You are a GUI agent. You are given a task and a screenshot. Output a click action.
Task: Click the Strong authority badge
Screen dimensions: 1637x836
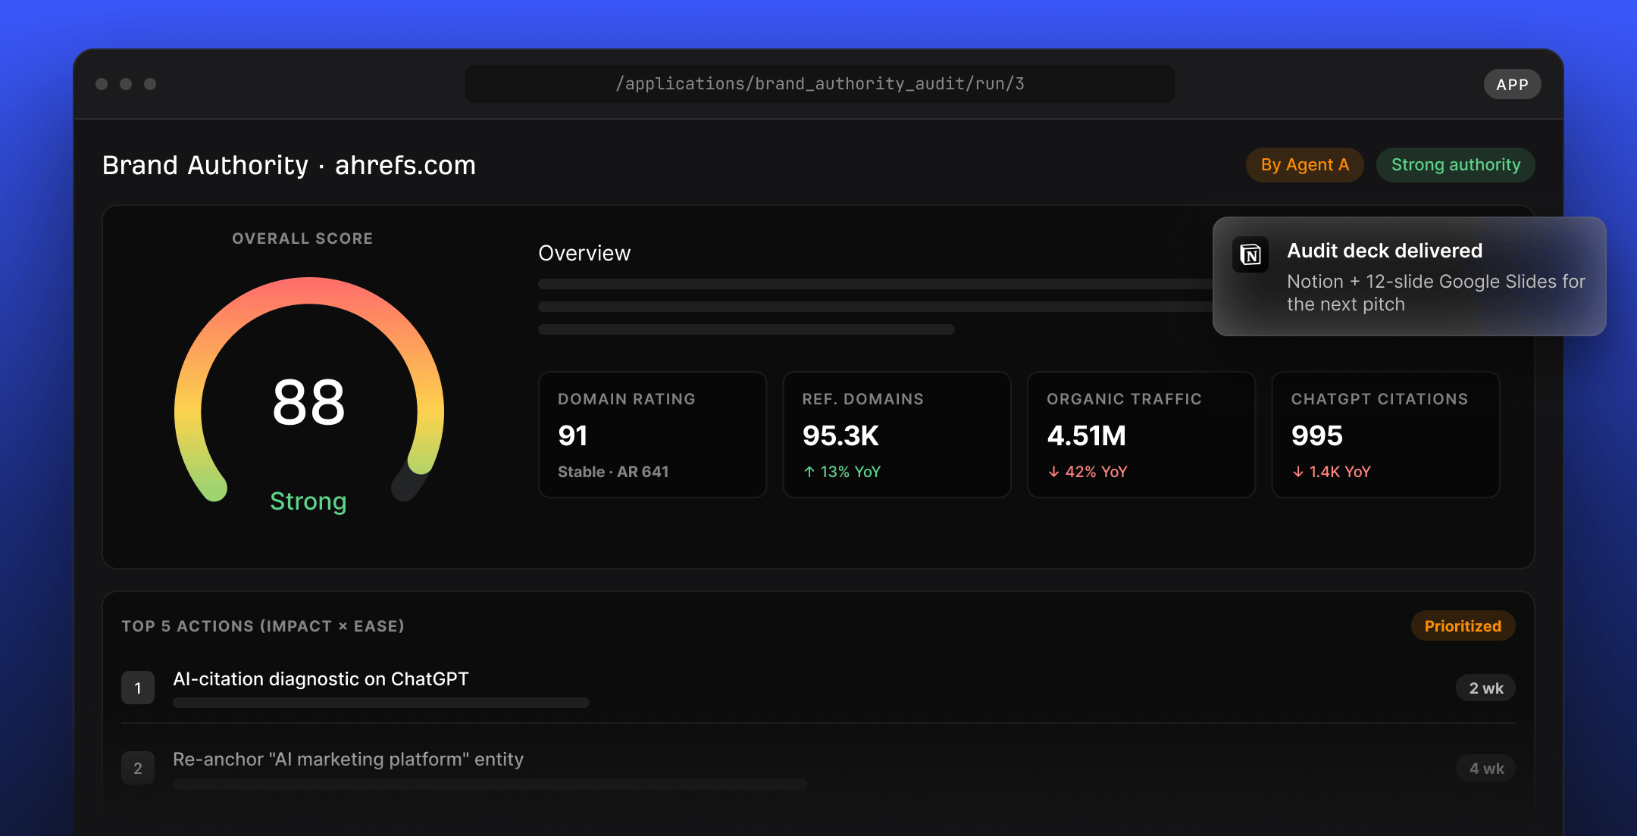pos(1455,165)
